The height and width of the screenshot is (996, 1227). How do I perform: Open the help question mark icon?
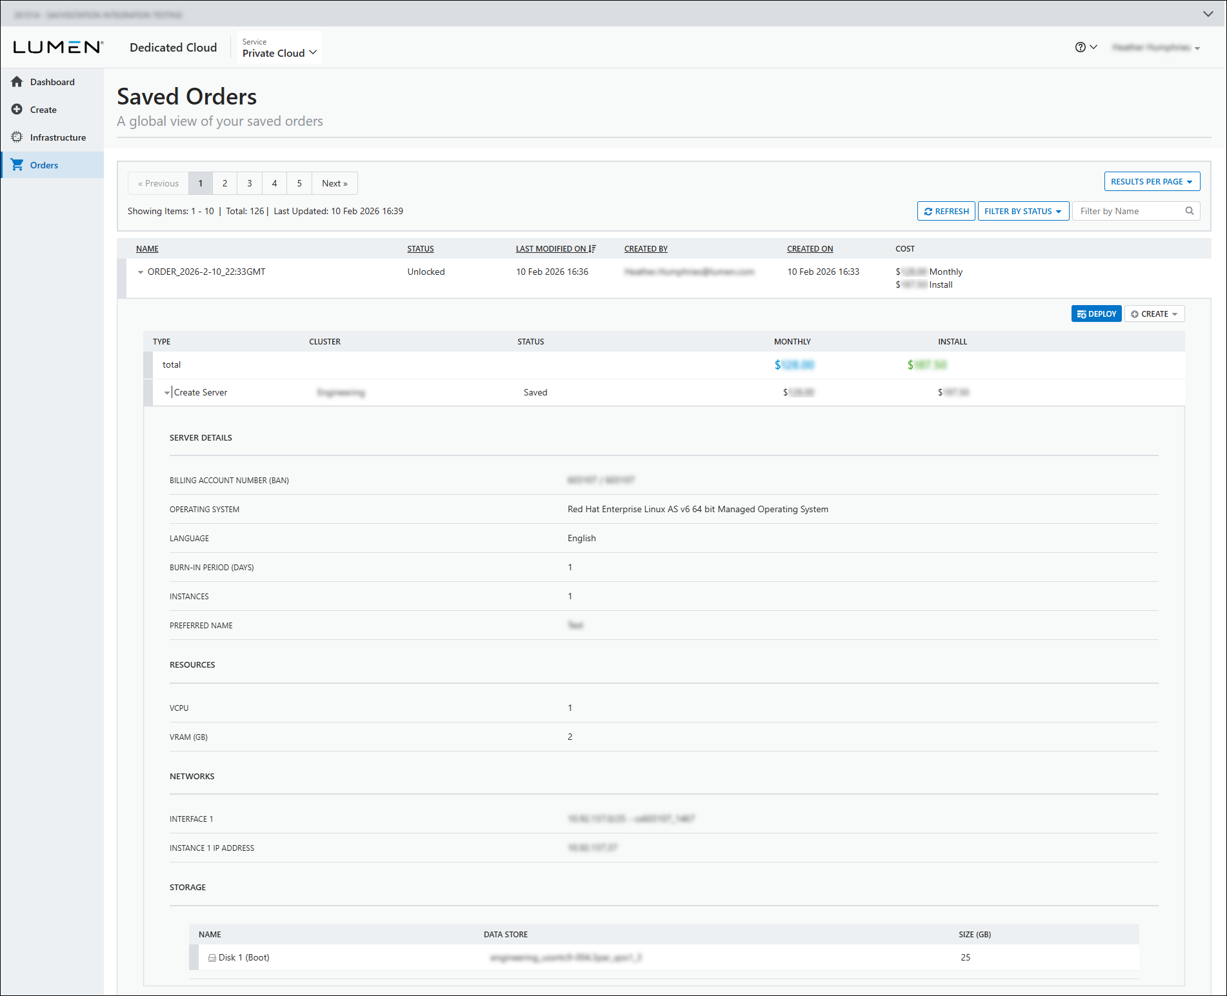(x=1081, y=47)
